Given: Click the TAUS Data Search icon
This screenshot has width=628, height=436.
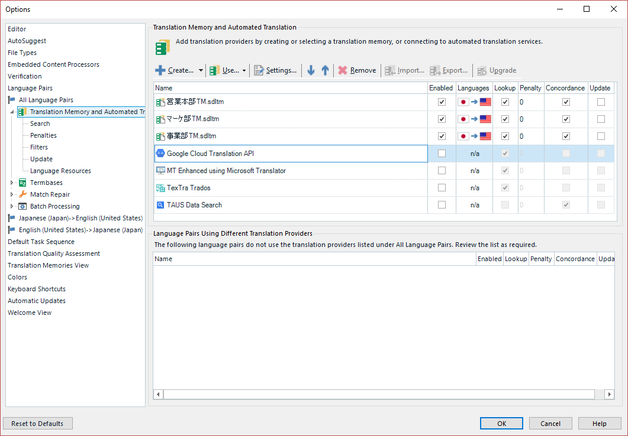Looking at the screenshot, I should [x=160, y=205].
